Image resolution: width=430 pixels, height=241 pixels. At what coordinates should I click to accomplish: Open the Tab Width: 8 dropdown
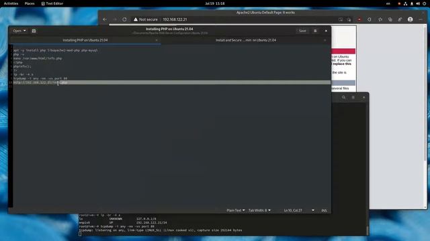click(x=259, y=210)
